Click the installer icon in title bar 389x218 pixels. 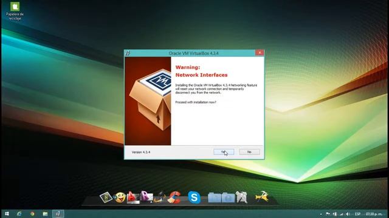coord(128,53)
